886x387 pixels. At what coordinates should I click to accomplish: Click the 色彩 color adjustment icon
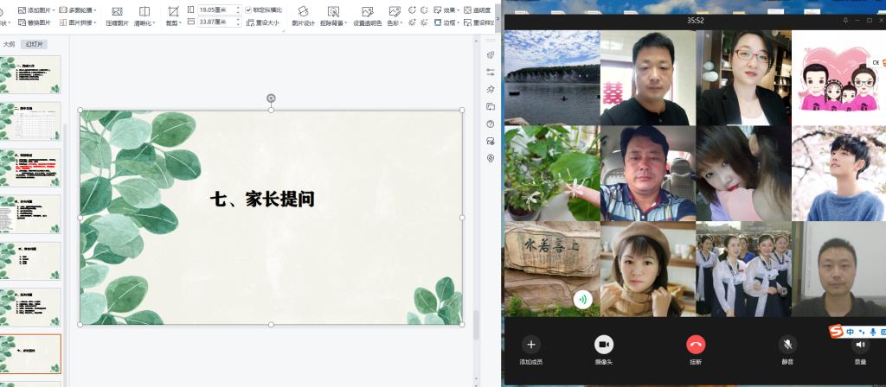[x=395, y=12]
